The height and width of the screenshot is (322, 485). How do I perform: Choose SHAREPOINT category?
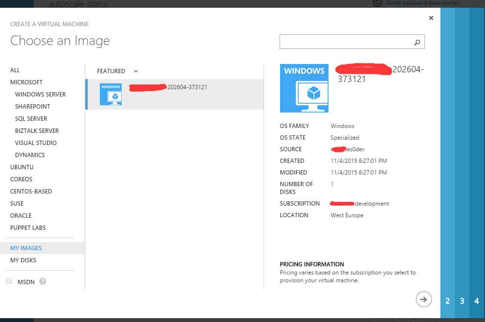32,106
